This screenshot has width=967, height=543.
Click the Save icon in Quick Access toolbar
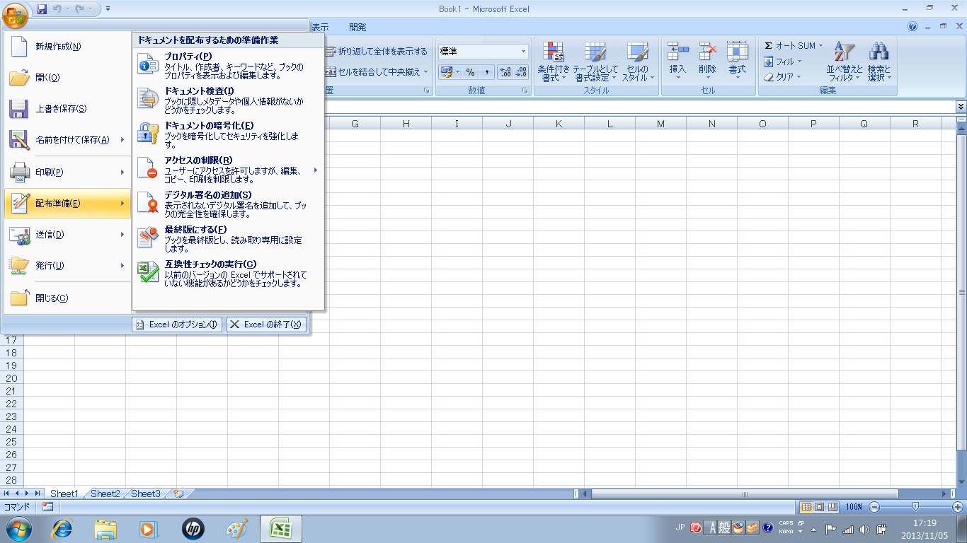[x=42, y=9]
